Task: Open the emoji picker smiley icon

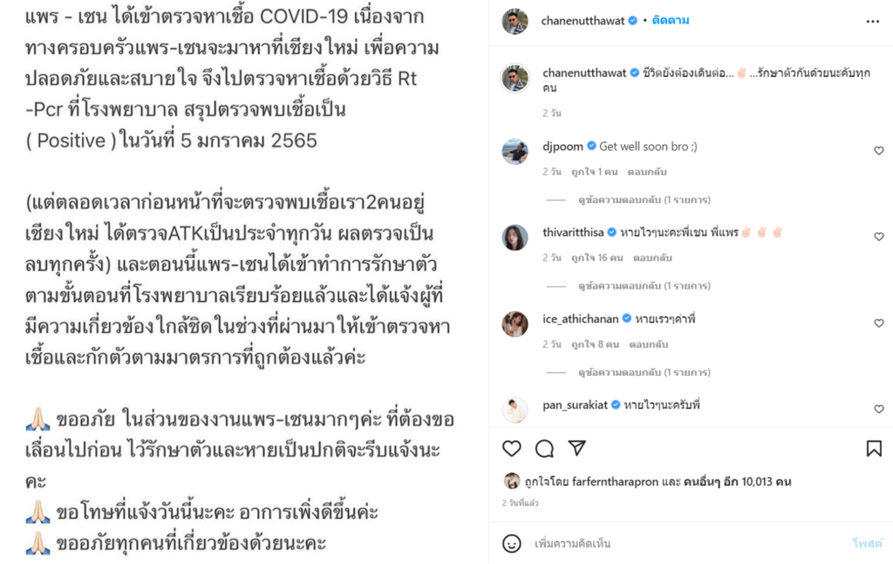Action: (511, 543)
